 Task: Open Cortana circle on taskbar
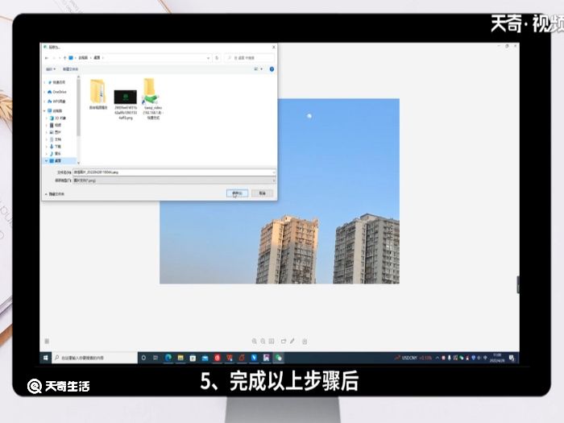click(x=143, y=358)
